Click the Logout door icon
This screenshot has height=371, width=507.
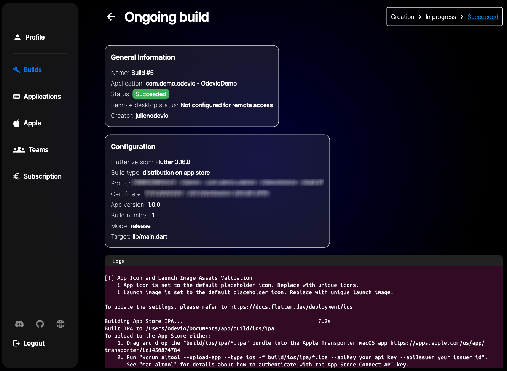pyautogui.click(x=17, y=343)
